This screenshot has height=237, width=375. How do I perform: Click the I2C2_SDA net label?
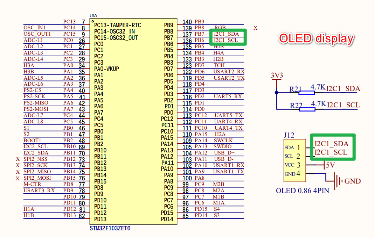pos(36,153)
